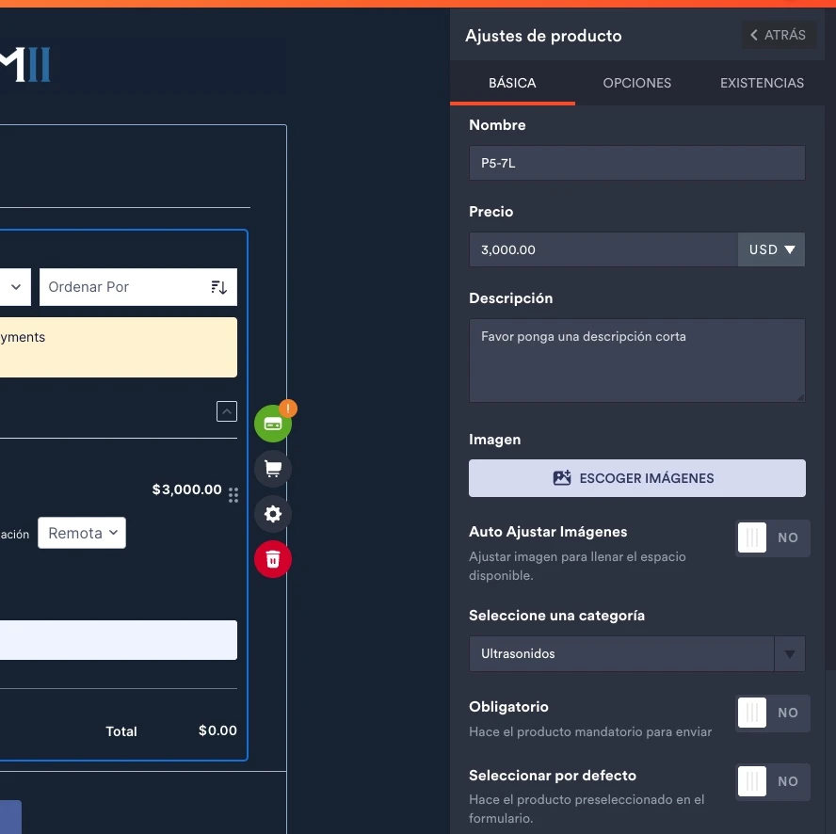Collapse the product section chevron box
The image size is (836, 834).
click(x=227, y=411)
